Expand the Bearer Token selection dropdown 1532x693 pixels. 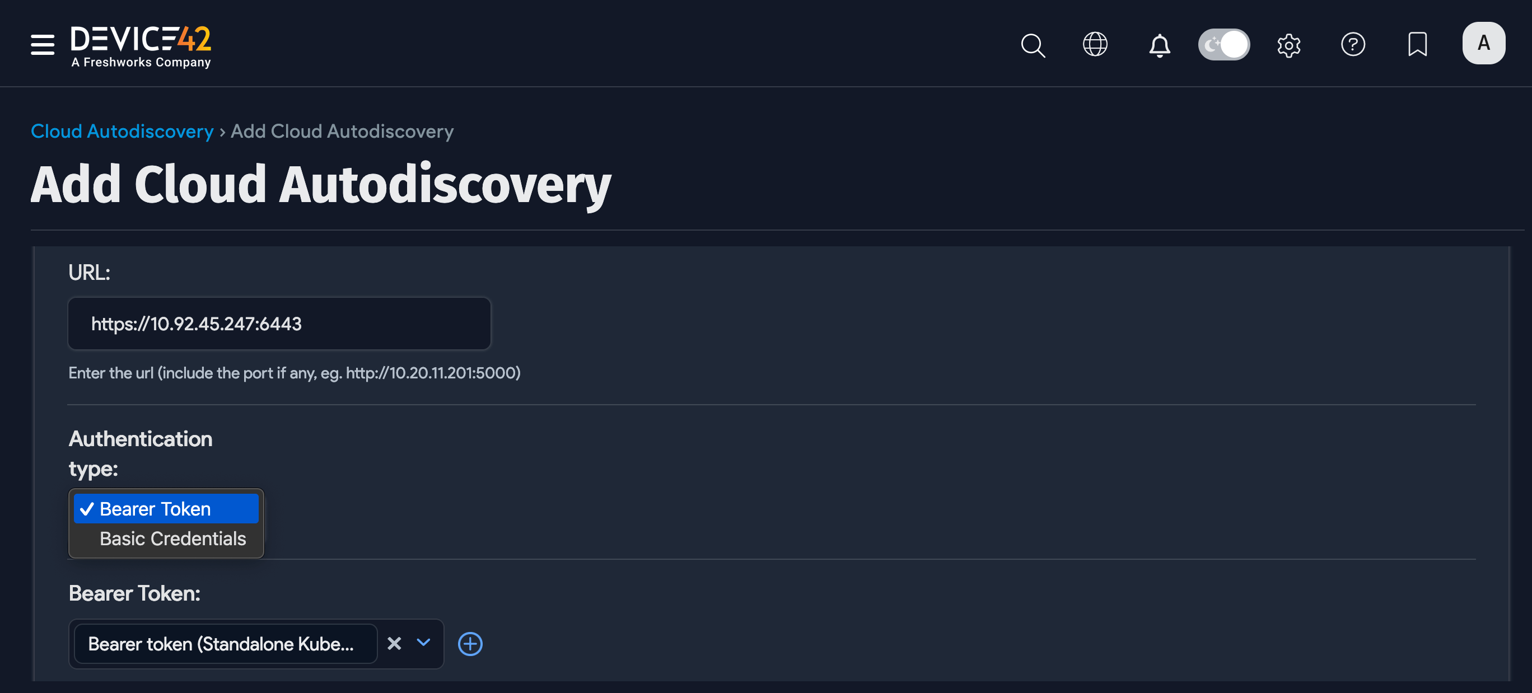(x=423, y=644)
